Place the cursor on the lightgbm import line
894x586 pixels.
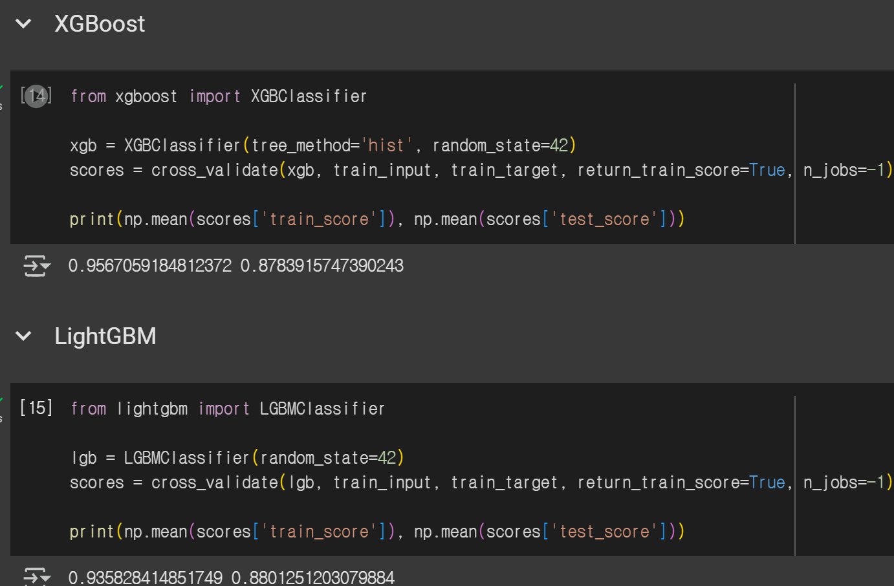coord(228,409)
